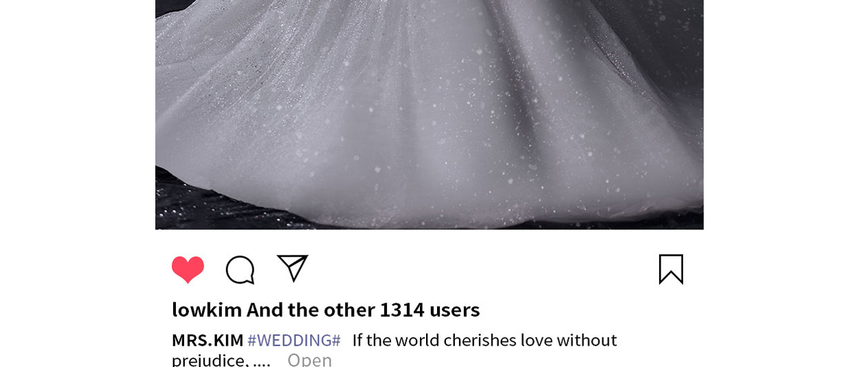The height and width of the screenshot is (367, 859).
Task: Visit MRS.KIM's profile from the caption
Action: coord(208,340)
